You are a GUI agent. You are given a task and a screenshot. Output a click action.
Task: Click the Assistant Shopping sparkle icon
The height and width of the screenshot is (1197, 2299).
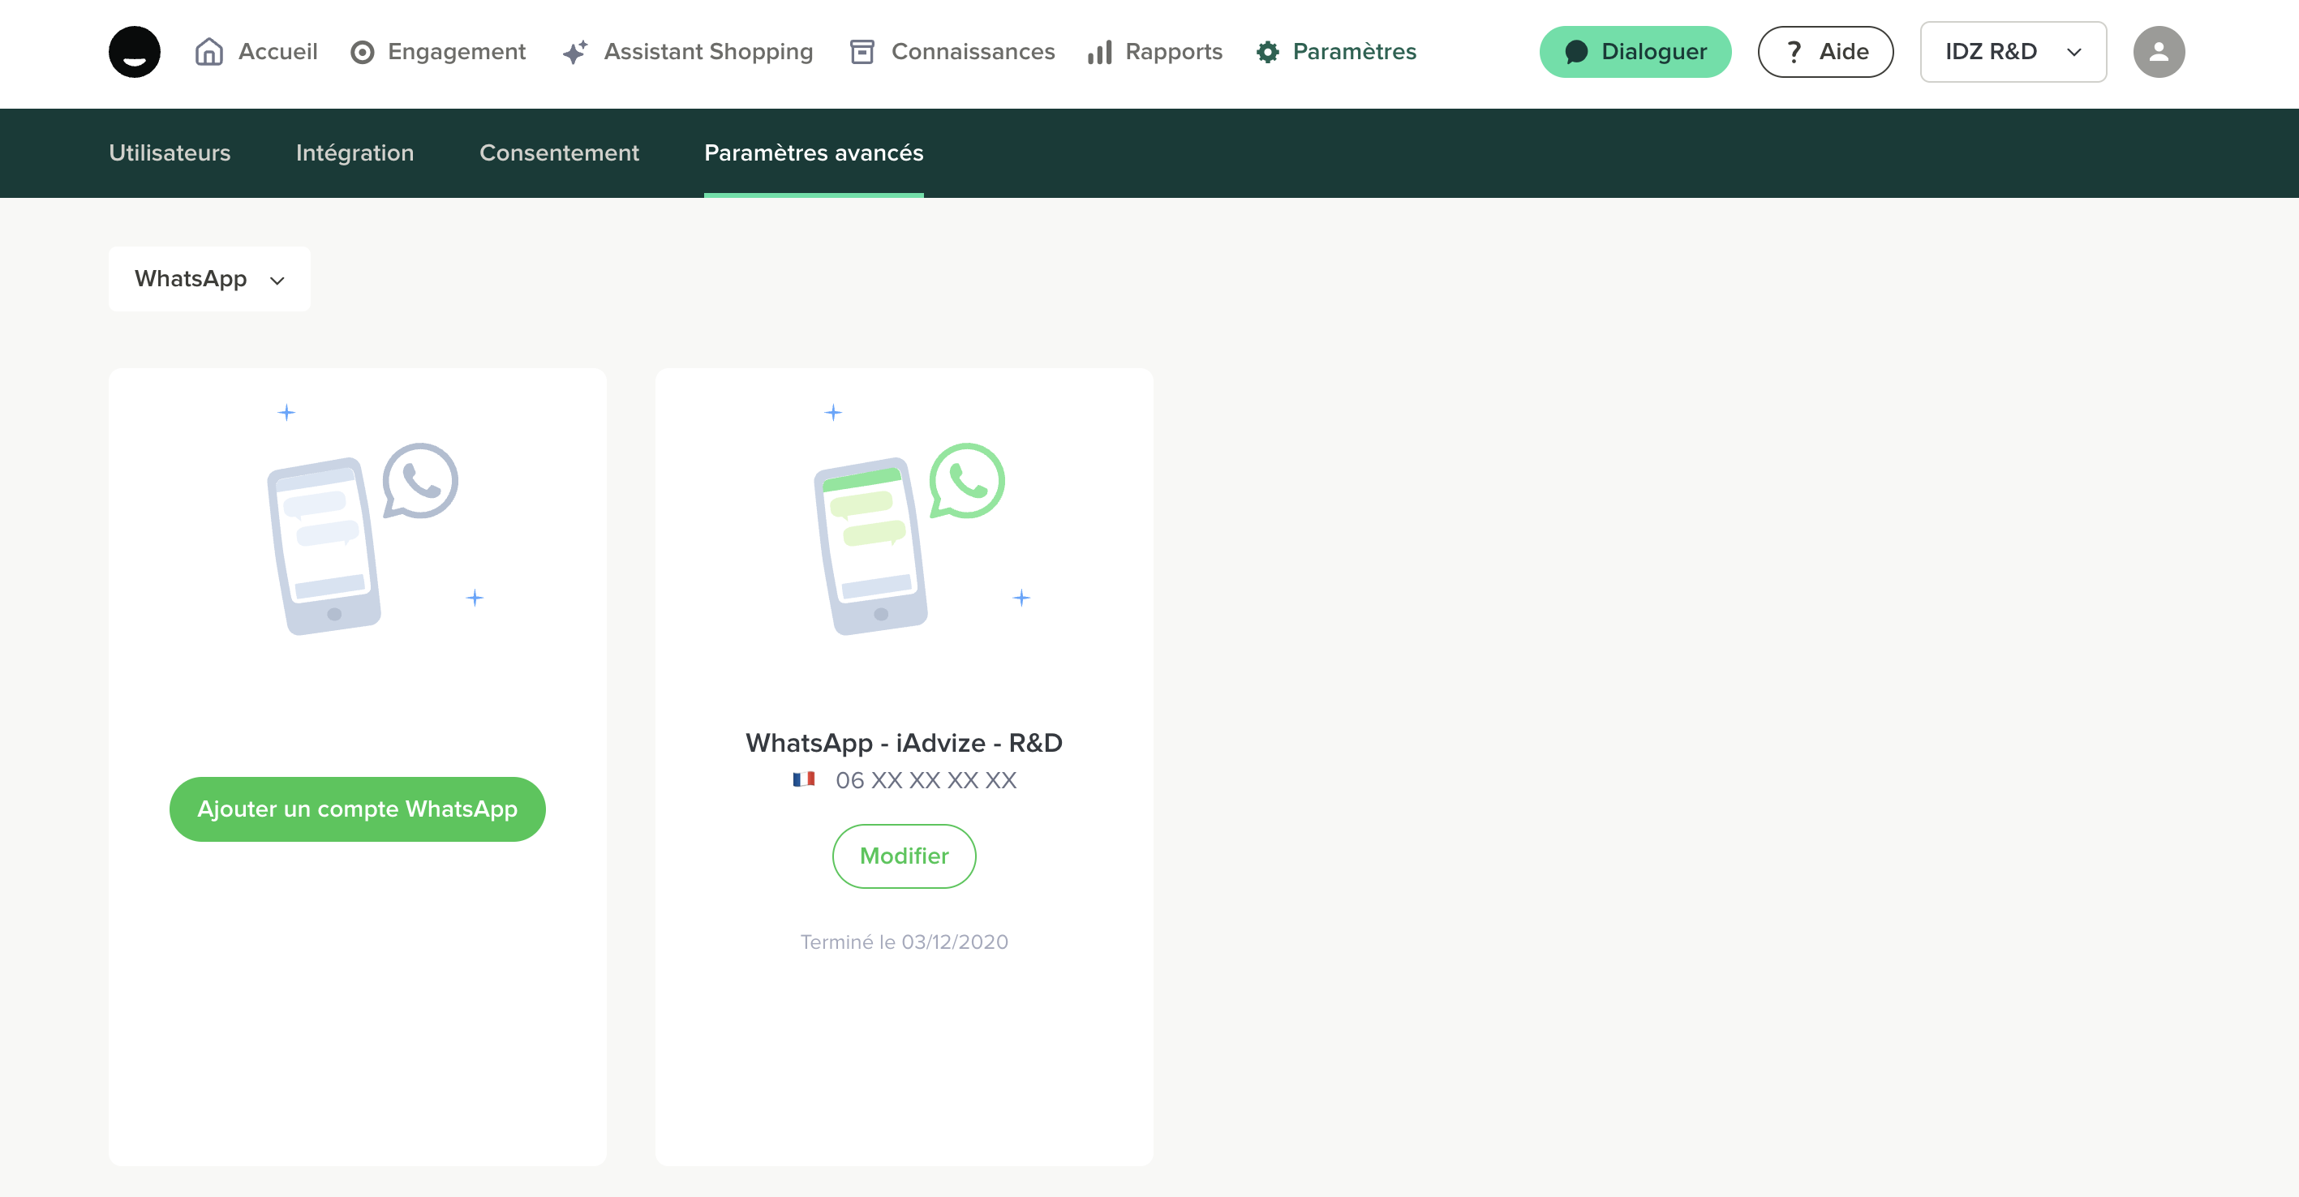[574, 52]
